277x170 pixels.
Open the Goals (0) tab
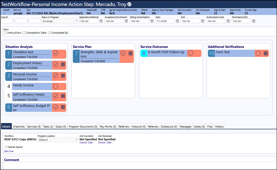(x=61, y=127)
